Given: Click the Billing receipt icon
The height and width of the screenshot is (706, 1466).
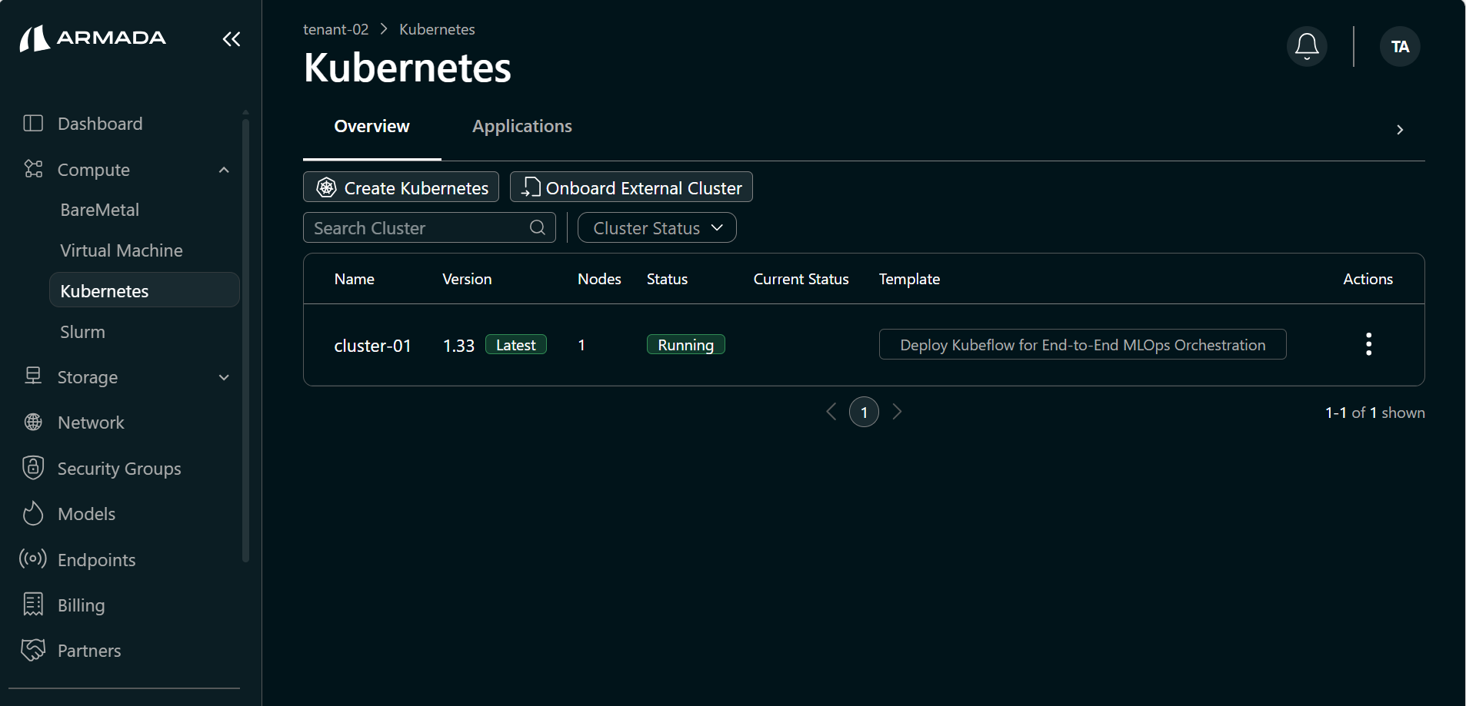Looking at the screenshot, I should pyautogui.click(x=33, y=605).
